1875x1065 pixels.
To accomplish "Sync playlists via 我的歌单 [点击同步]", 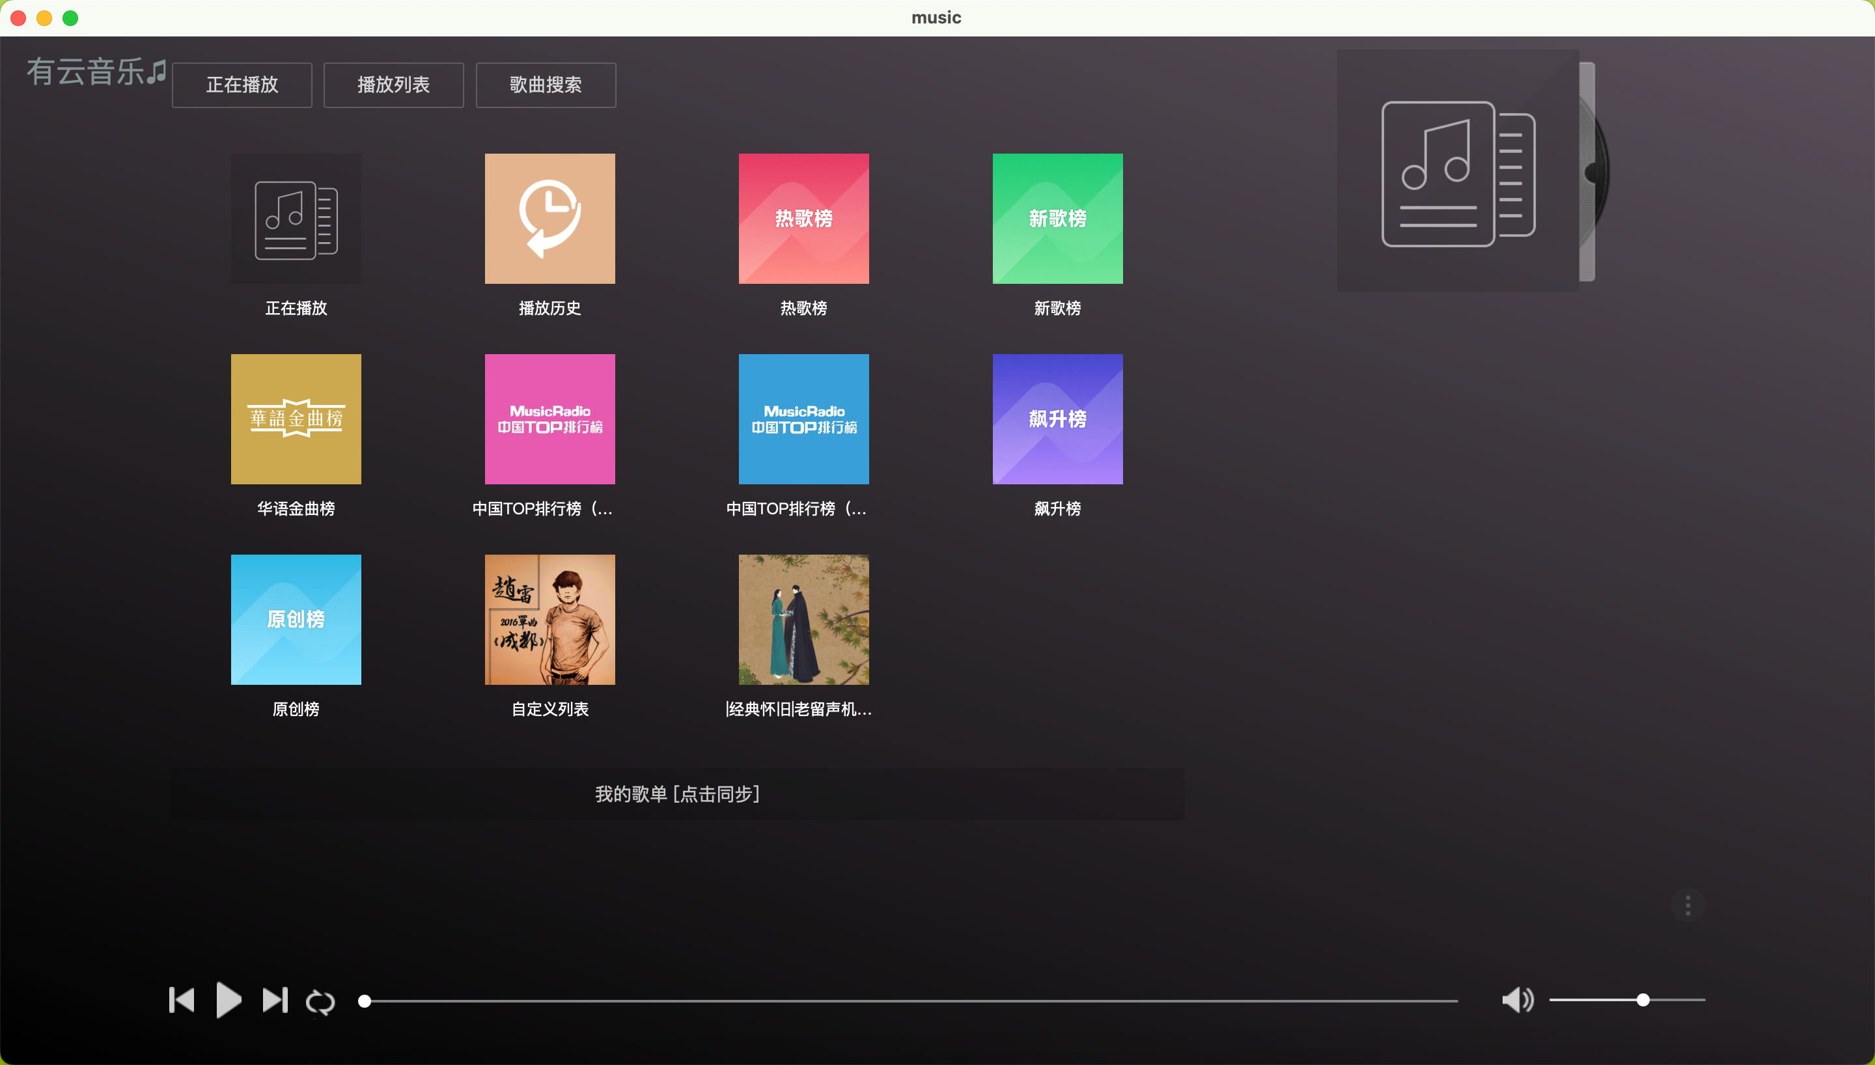I will point(677,794).
